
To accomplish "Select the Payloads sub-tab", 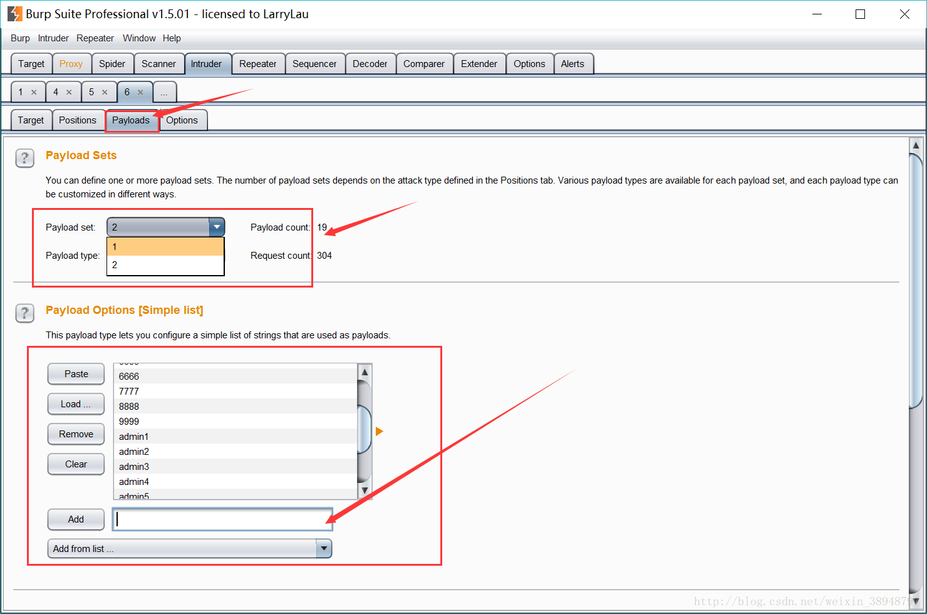I will point(131,120).
